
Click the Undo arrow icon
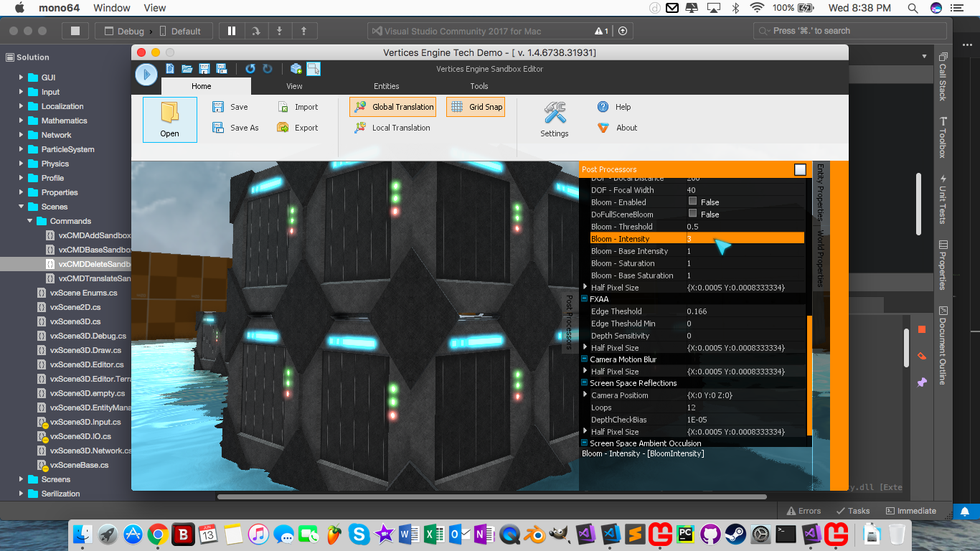pos(250,69)
